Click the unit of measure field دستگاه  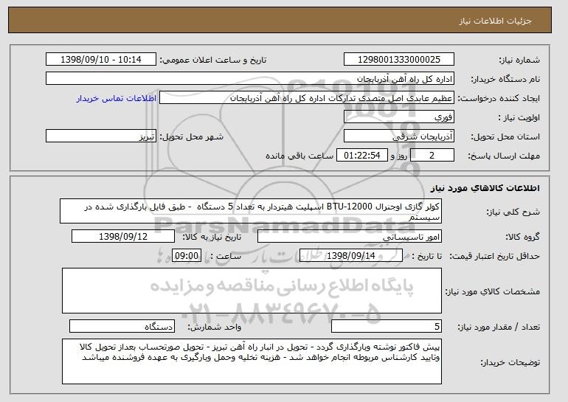tap(122, 326)
